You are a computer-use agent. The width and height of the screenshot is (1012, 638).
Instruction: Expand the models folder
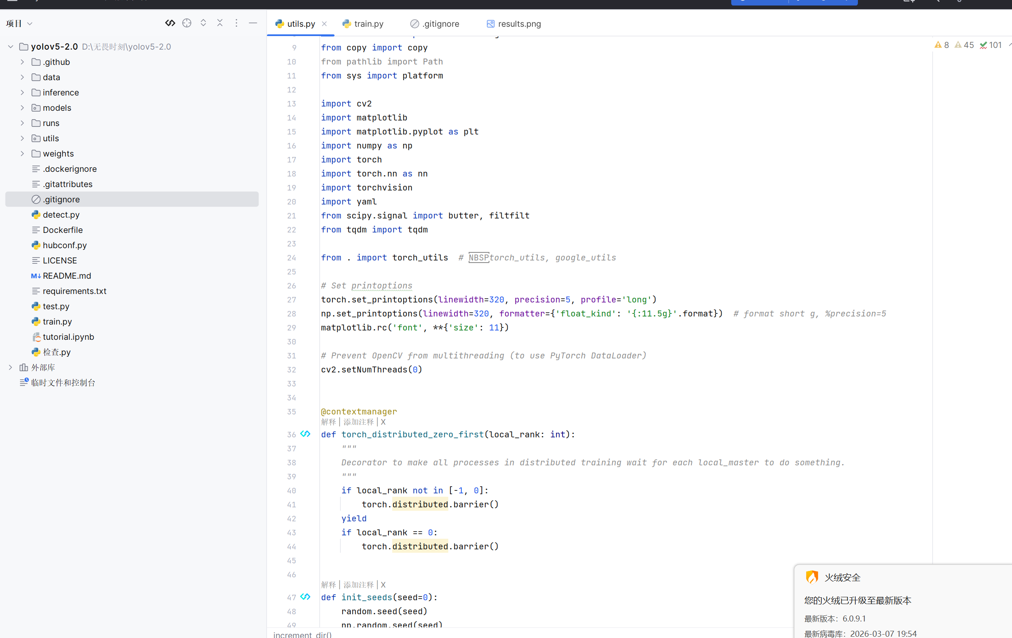(x=22, y=108)
